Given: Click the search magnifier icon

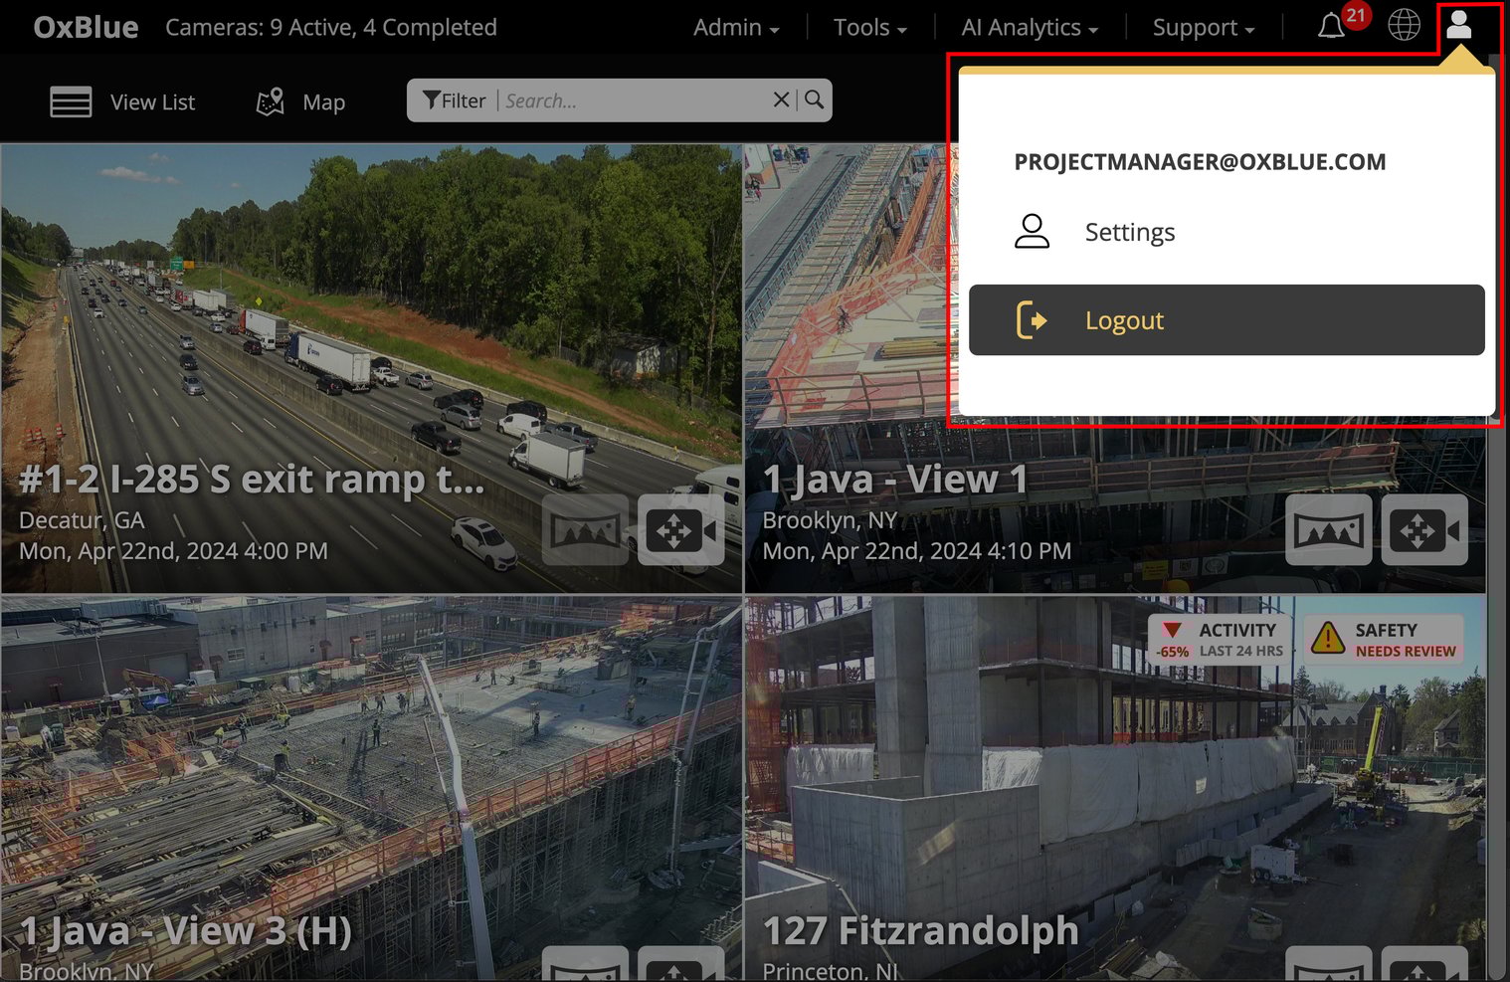Looking at the screenshot, I should (x=815, y=99).
